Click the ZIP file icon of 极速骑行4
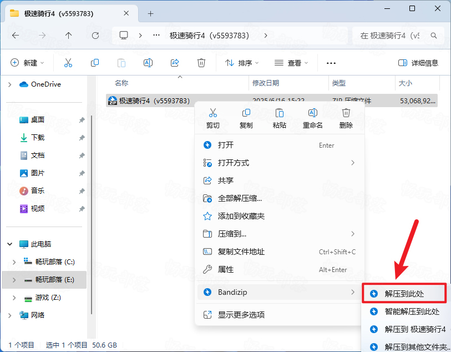 (x=113, y=100)
